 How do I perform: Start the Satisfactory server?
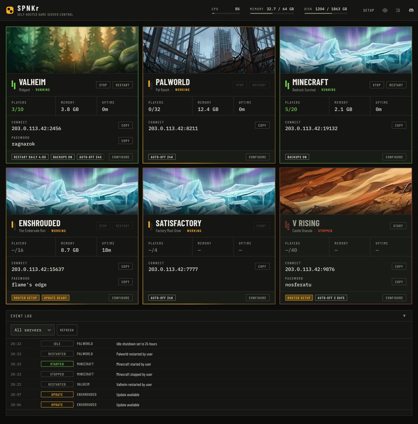(261, 226)
